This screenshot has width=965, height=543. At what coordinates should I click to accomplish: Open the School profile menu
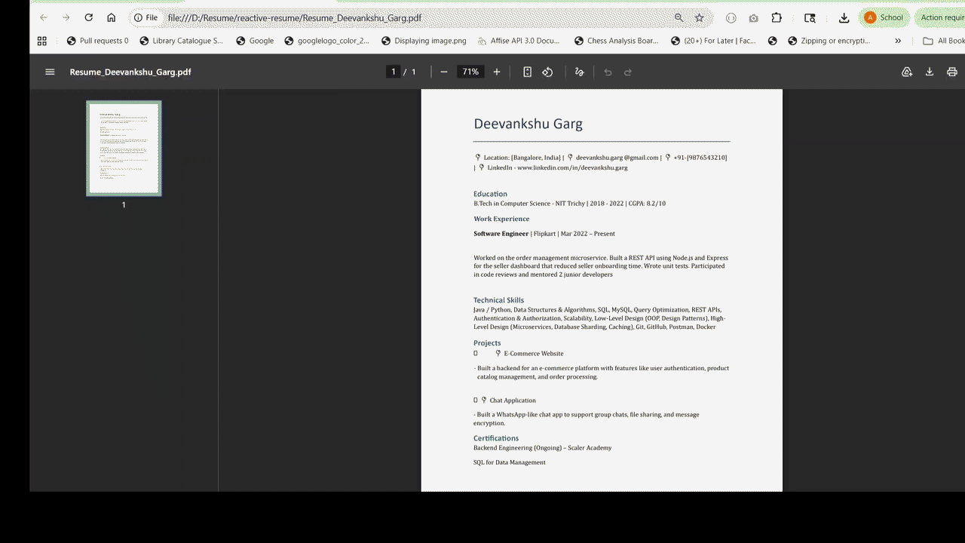tap(884, 17)
